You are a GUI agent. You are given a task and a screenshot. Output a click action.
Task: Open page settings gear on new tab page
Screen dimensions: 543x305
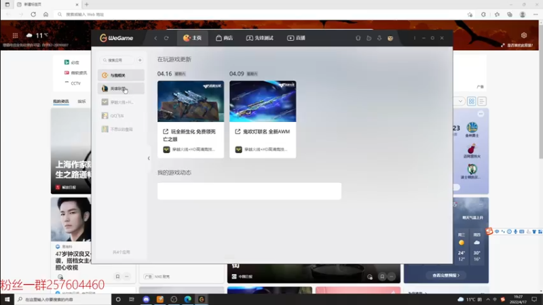(x=523, y=35)
